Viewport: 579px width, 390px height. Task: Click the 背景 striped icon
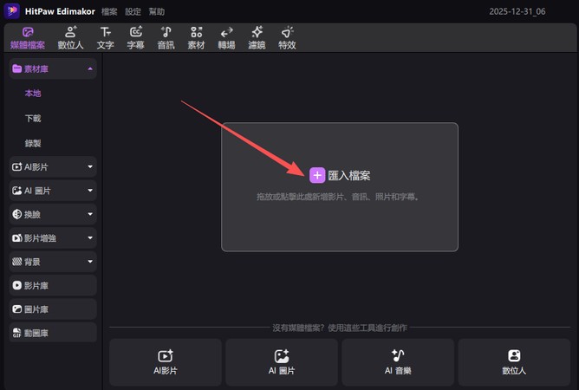coord(17,262)
